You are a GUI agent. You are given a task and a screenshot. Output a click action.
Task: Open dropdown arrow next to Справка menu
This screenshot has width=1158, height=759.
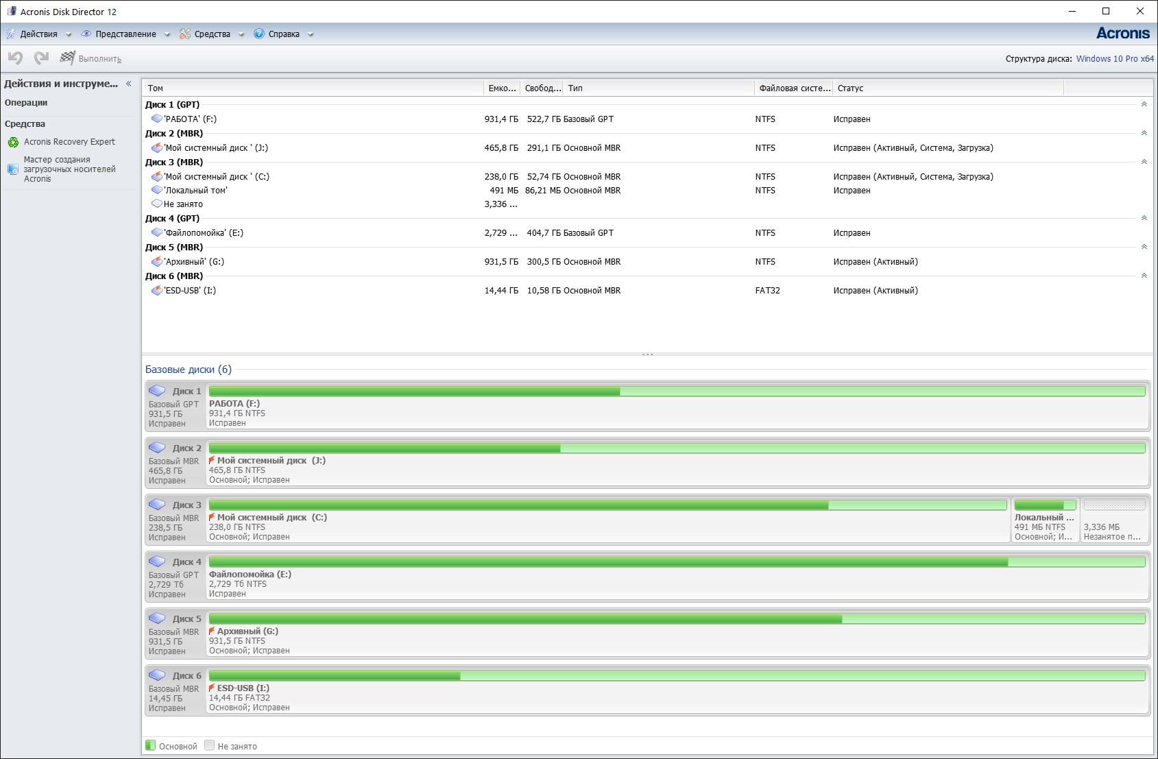tap(311, 34)
